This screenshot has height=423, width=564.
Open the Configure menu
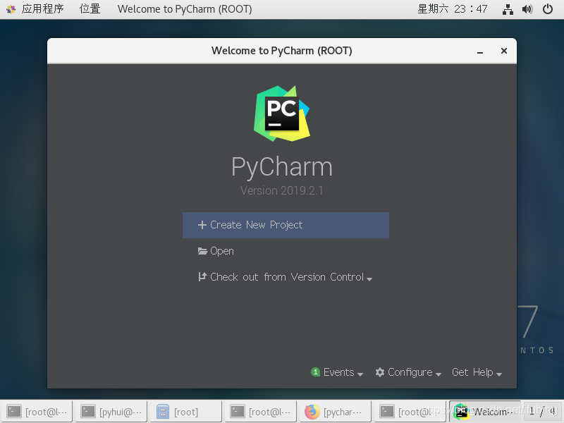pyautogui.click(x=408, y=372)
